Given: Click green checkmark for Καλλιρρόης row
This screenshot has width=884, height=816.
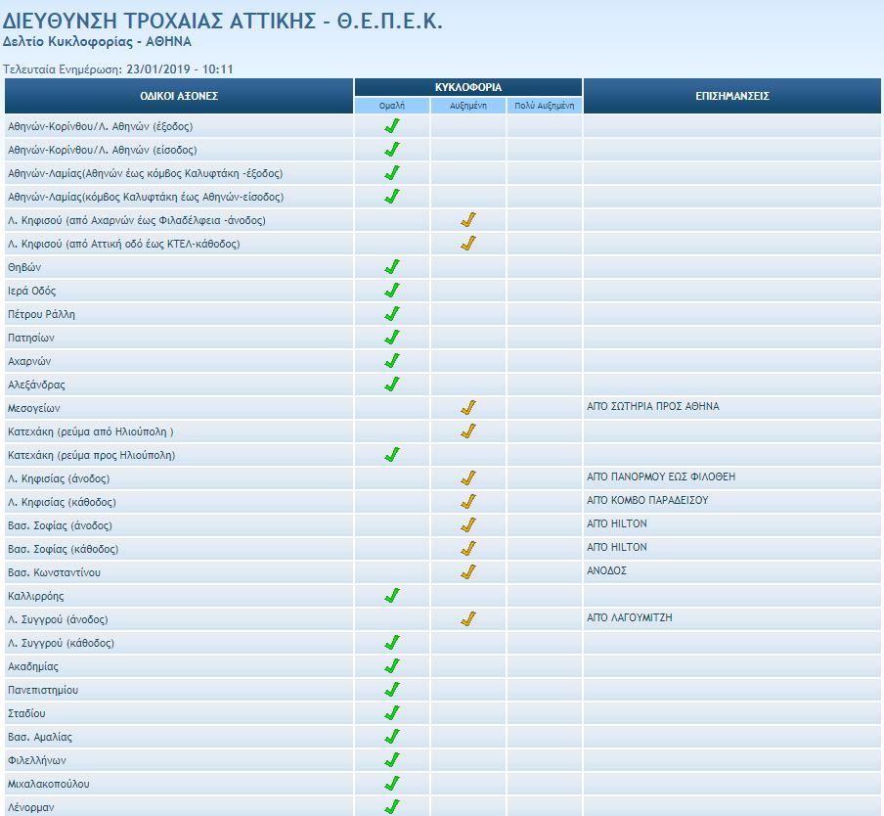Looking at the screenshot, I should click(x=392, y=596).
